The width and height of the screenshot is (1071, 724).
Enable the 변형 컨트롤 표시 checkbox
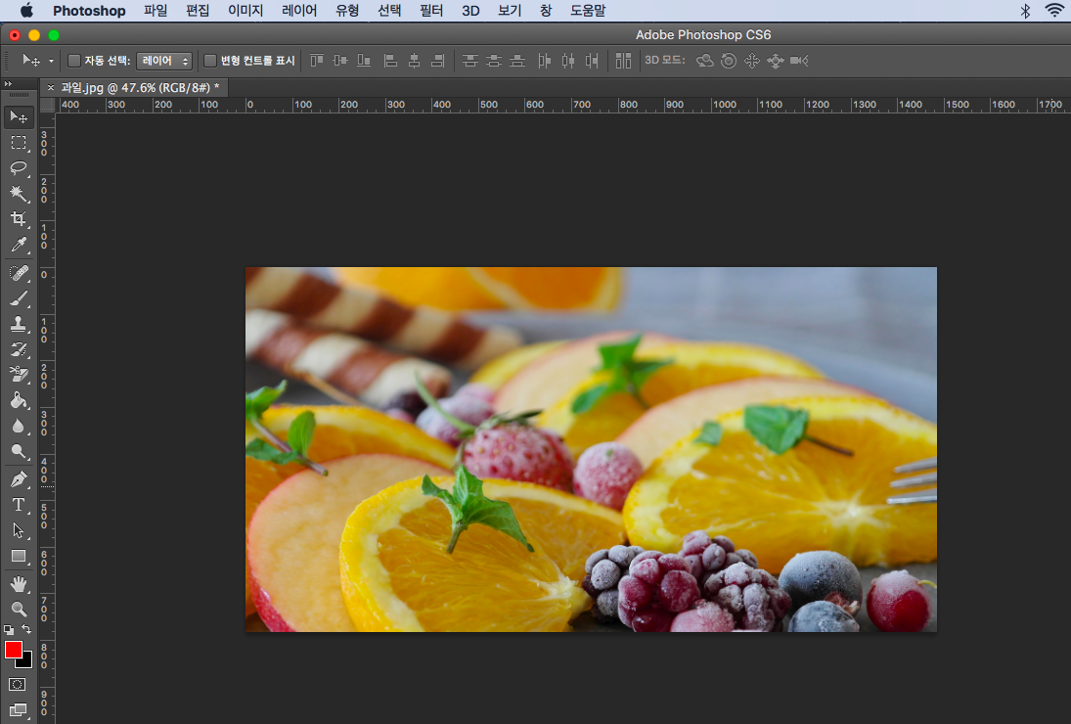pyautogui.click(x=210, y=61)
